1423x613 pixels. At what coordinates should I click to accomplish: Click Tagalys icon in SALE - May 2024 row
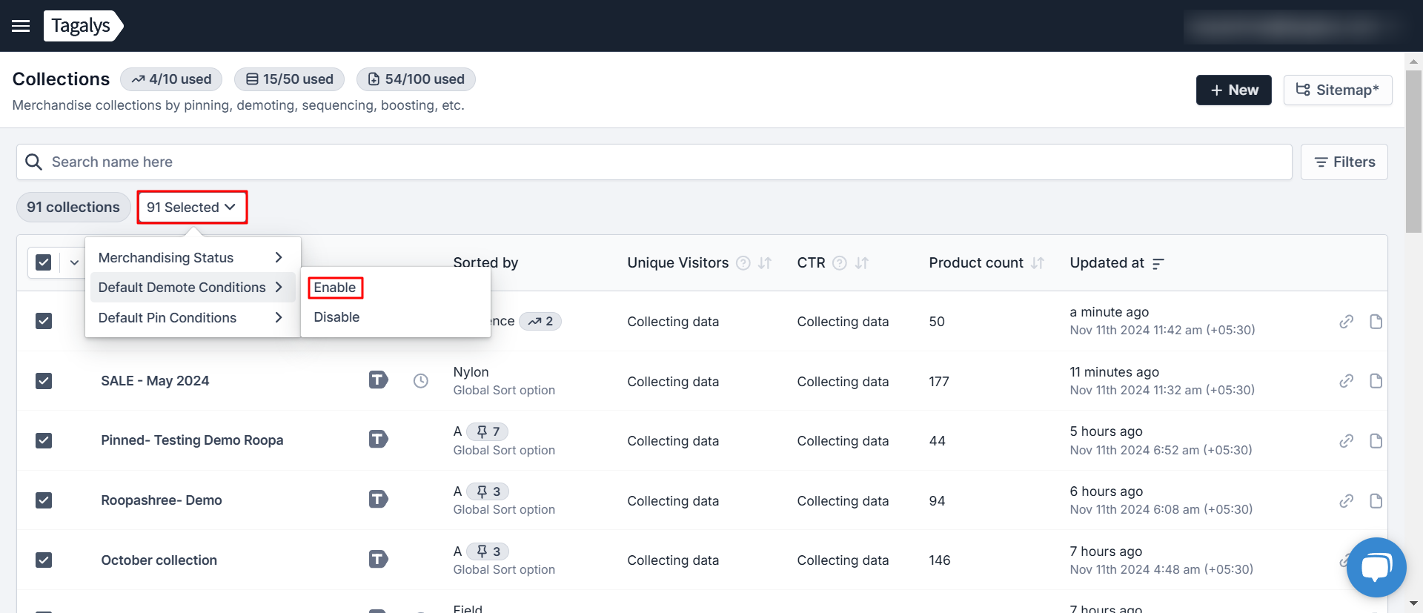378,380
